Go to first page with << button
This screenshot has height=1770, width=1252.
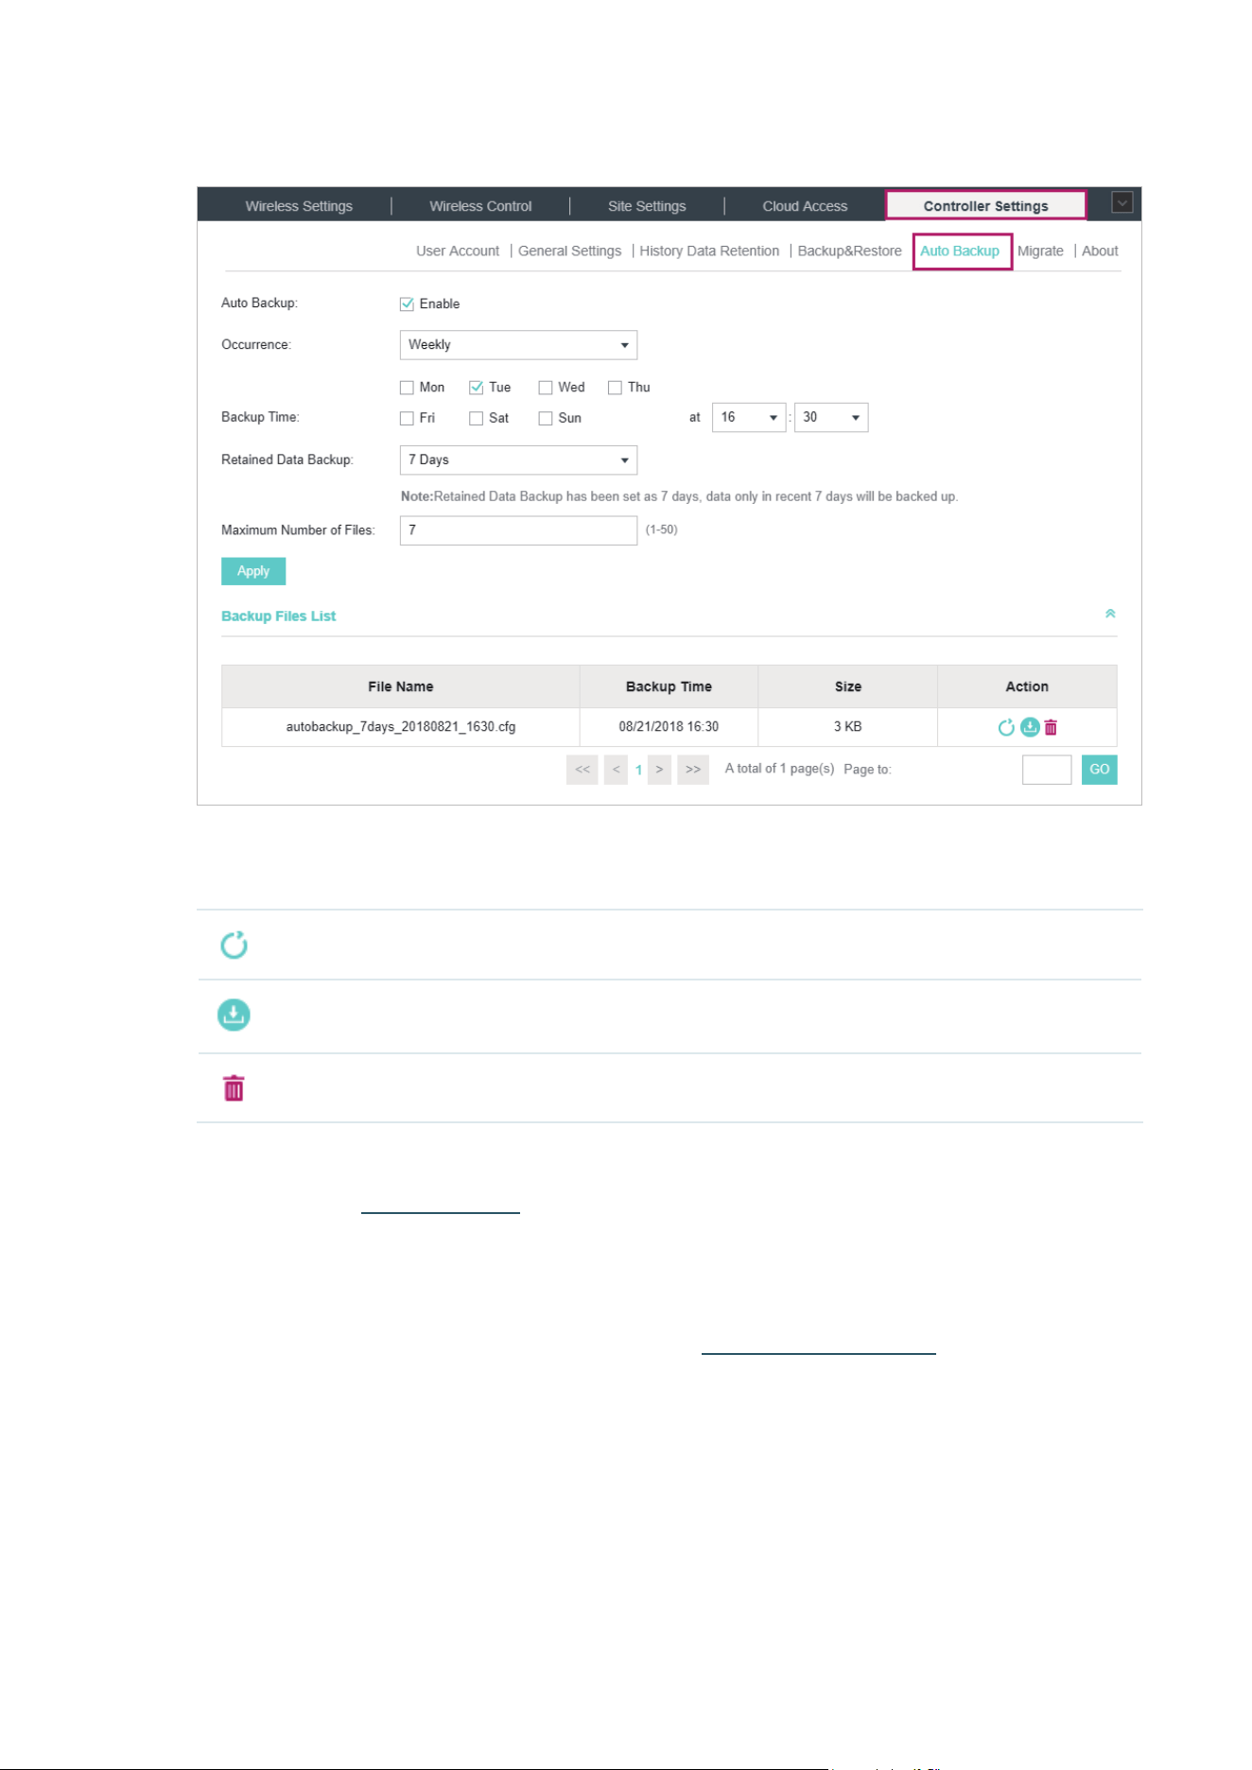coord(583,770)
